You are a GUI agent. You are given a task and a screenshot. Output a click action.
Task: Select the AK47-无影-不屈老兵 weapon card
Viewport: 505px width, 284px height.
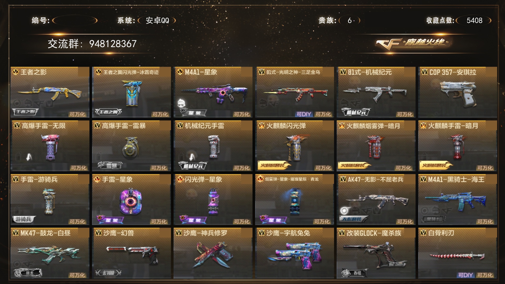[376, 199]
